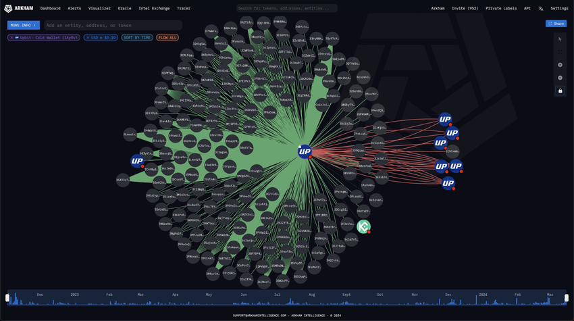Open the Invite (952) link
574x321 pixels.
pos(465,8)
